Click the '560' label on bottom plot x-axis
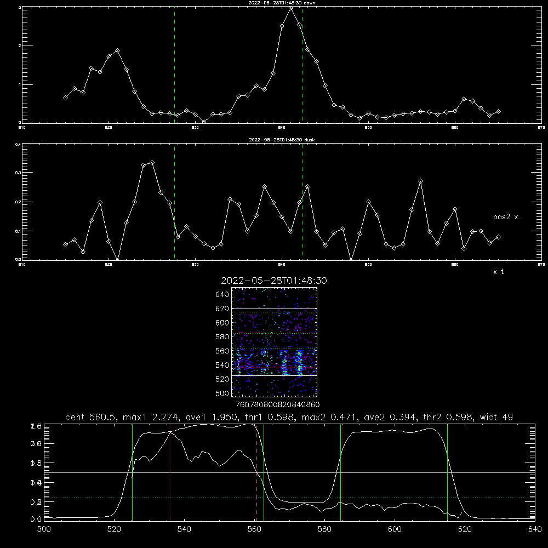Screen dimensions: 548x548 pyautogui.click(x=254, y=529)
